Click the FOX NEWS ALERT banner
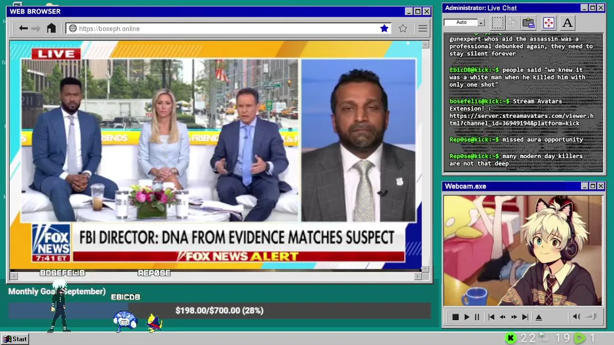This screenshot has width=614, height=345. click(237, 256)
